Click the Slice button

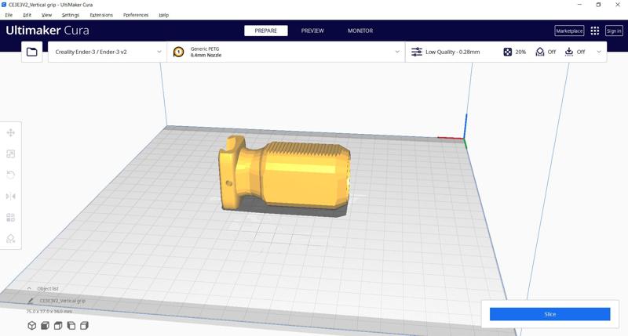550,314
